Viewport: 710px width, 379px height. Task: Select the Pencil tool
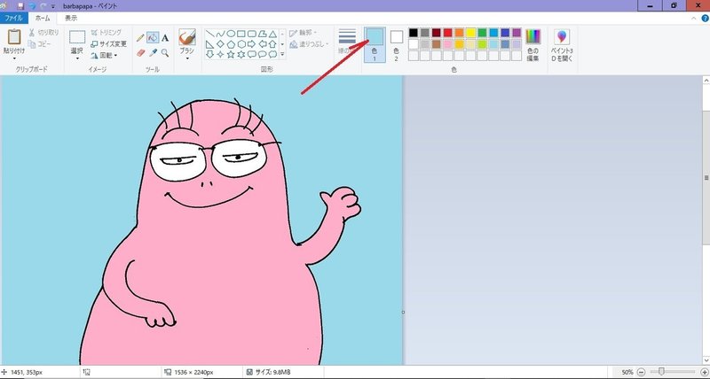pyautogui.click(x=140, y=38)
